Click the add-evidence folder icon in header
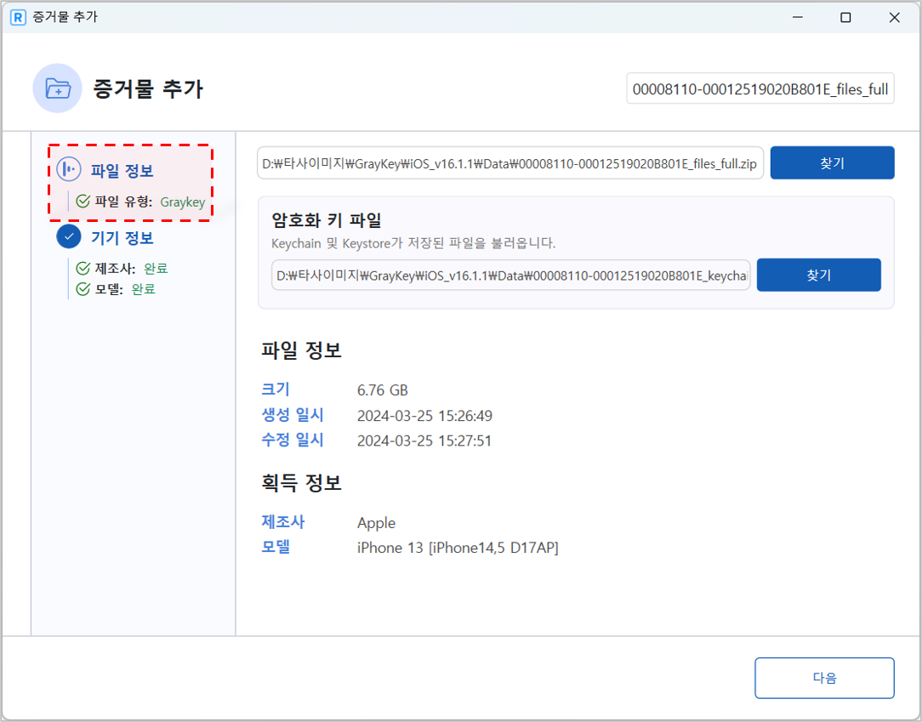The image size is (922, 722). pos(58,88)
